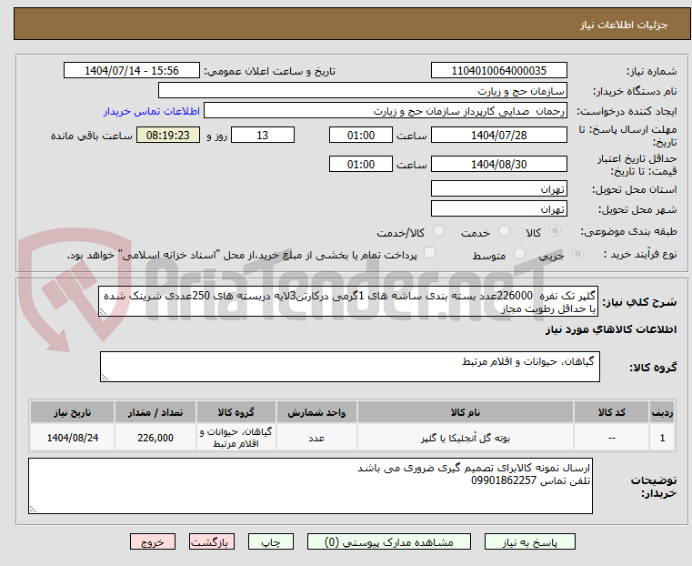Image resolution: width=692 pixels, height=566 pixels.
Task: Click the شرح کلی نیاز text area
Action: click(x=348, y=301)
